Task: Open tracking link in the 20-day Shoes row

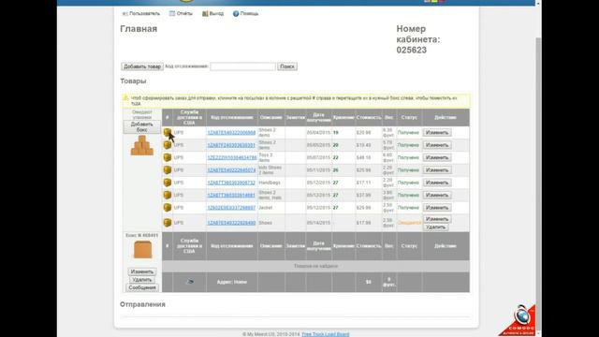Action: [x=231, y=145]
